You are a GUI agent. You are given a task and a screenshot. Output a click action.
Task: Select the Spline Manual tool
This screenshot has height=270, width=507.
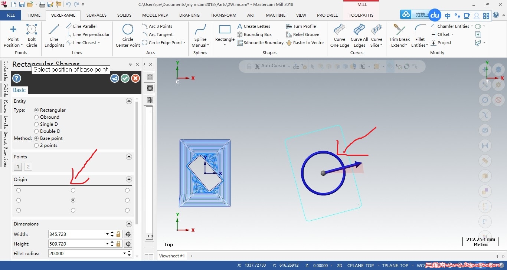click(200, 36)
